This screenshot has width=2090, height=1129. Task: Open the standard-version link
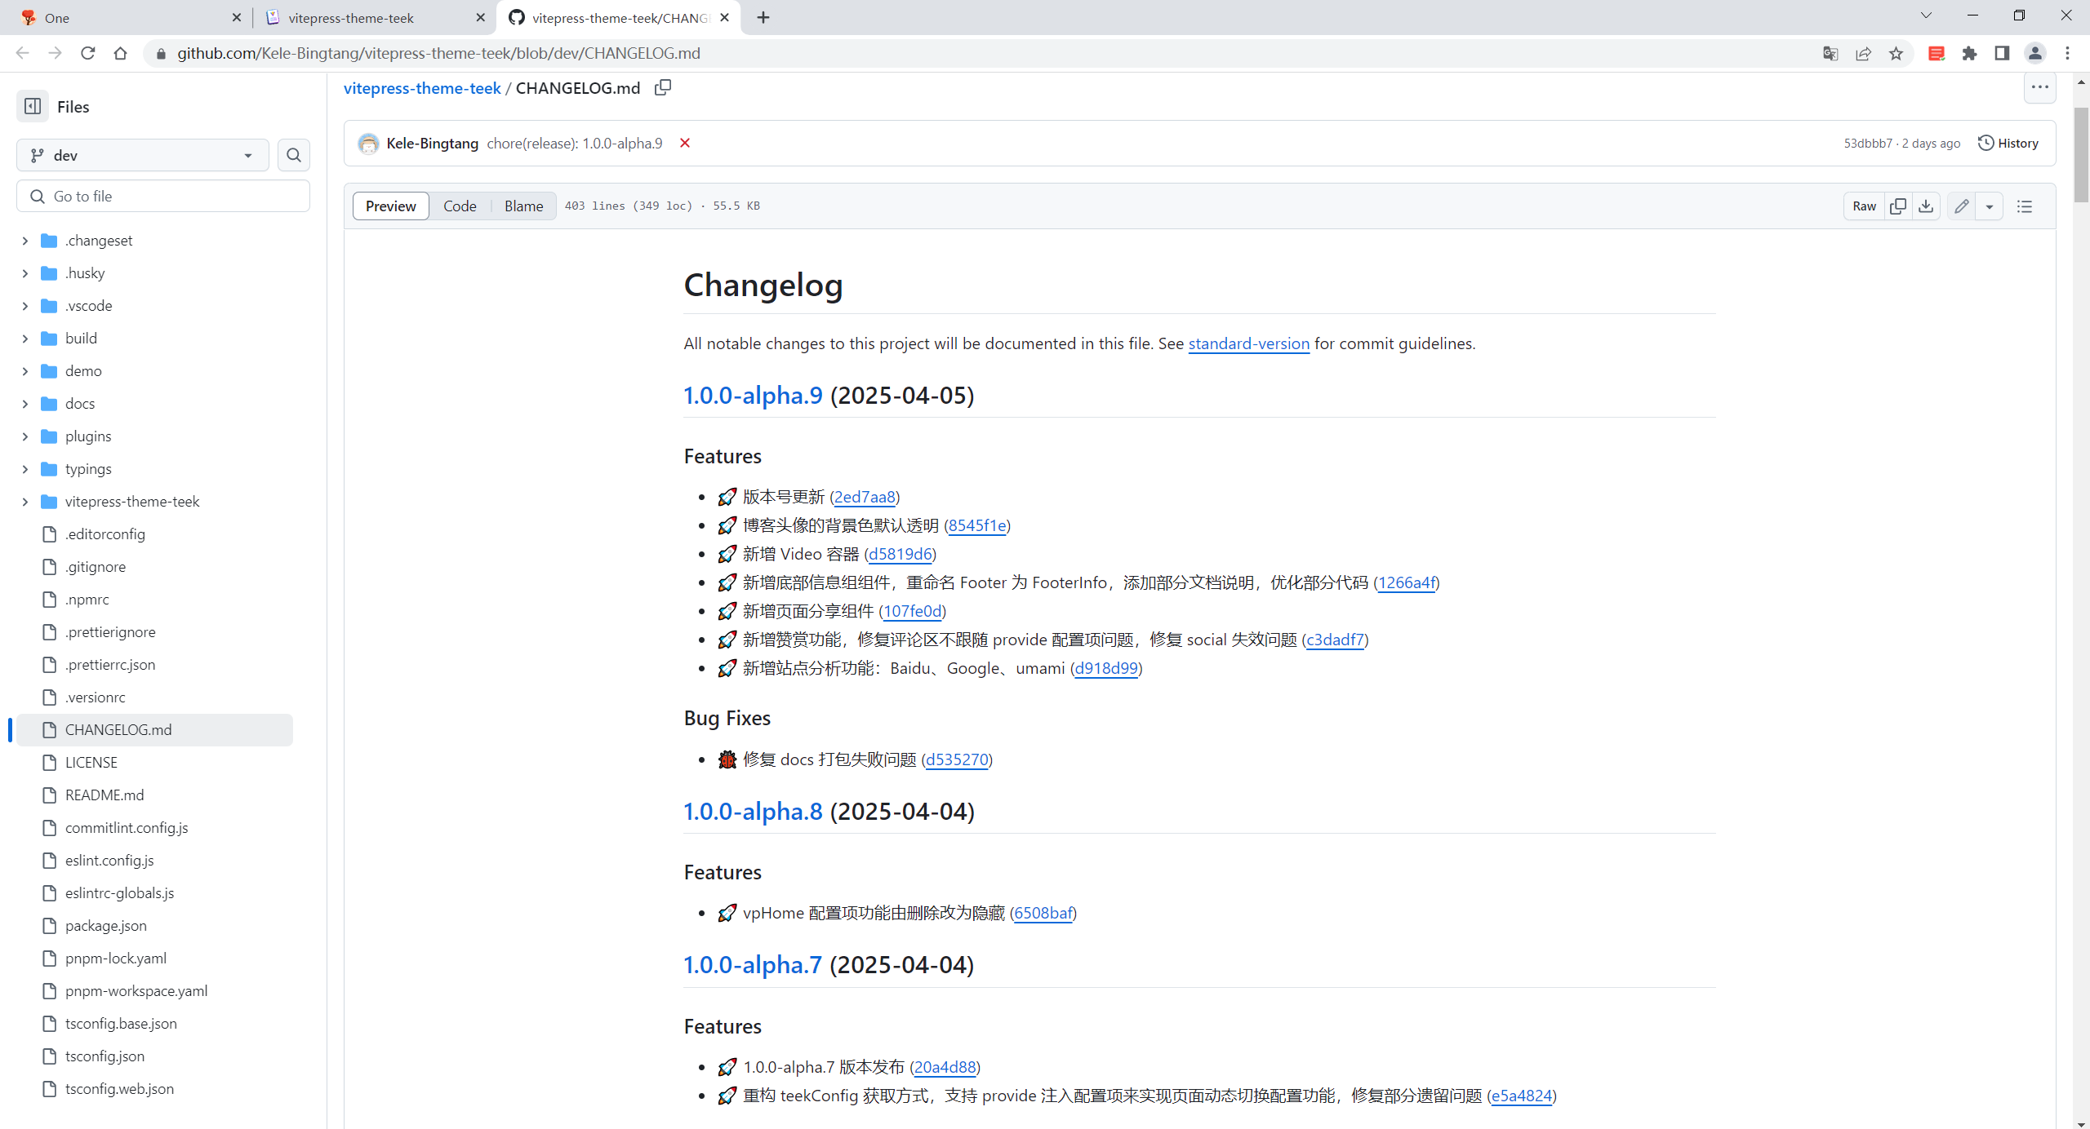tap(1248, 343)
